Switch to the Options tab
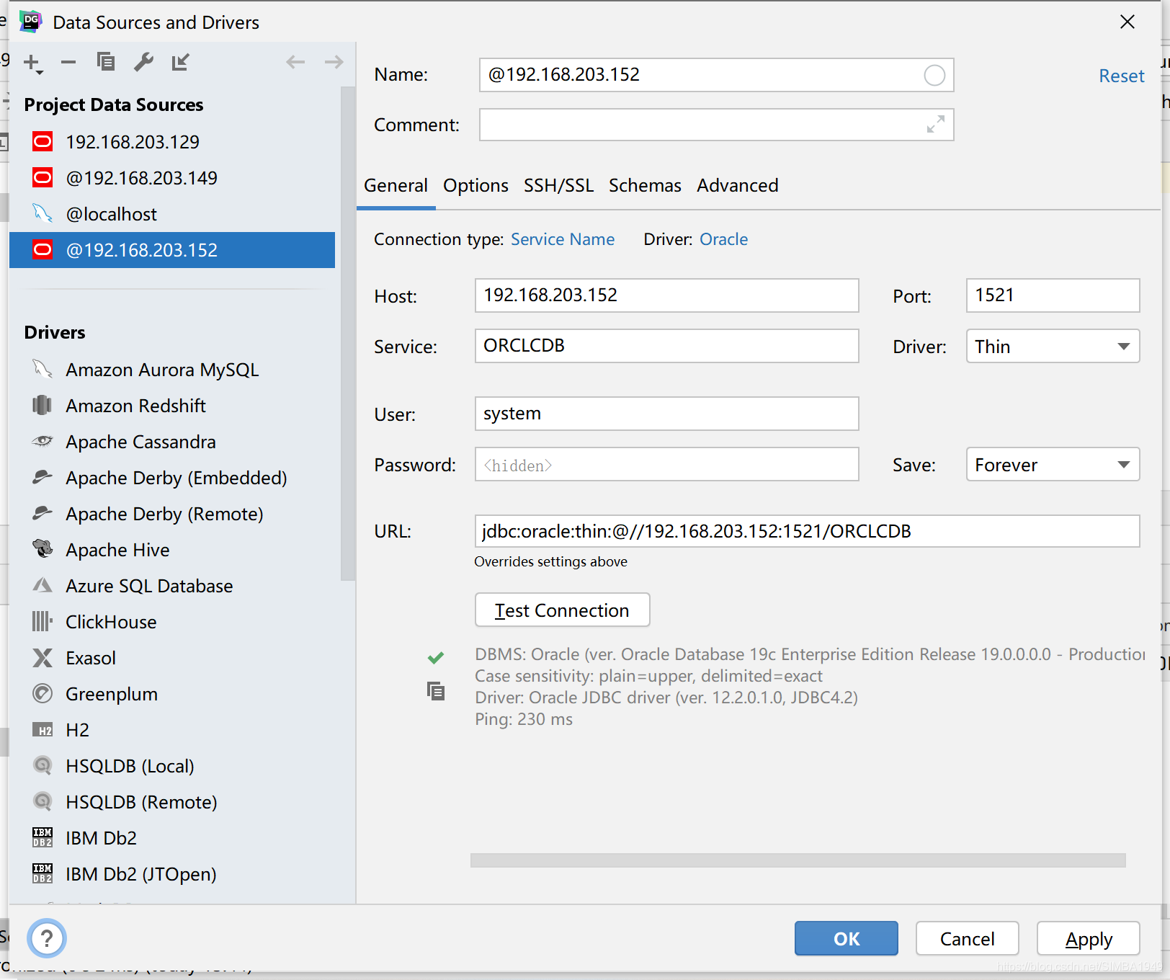Screen dimensions: 1170x980 click(475, 186)
